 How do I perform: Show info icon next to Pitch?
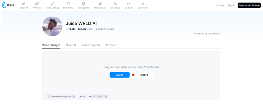pyautogui.click(x=106, y=97)
